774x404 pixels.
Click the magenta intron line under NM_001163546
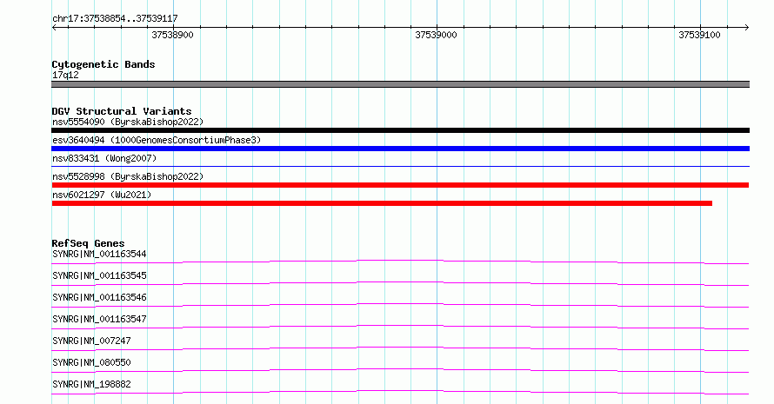coord(400,304)
